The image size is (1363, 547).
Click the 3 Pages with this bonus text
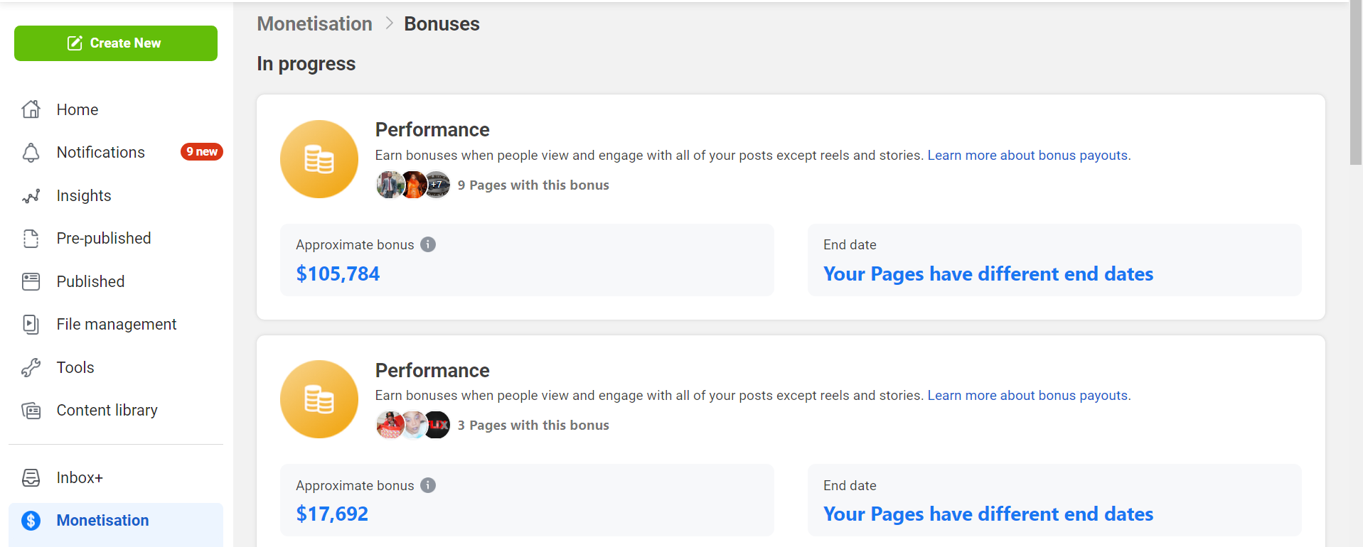click(533, 426)
